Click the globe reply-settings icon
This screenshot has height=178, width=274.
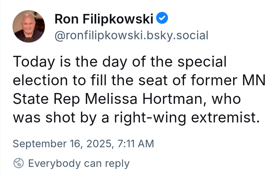(x=19, y=163)
